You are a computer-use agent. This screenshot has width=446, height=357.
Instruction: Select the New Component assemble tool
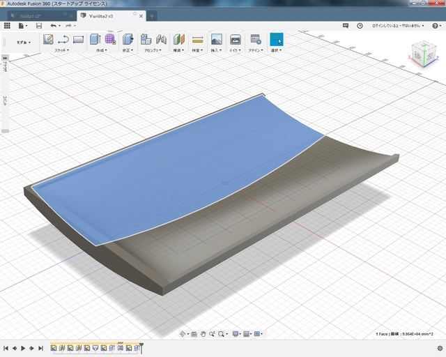(146, 39)
